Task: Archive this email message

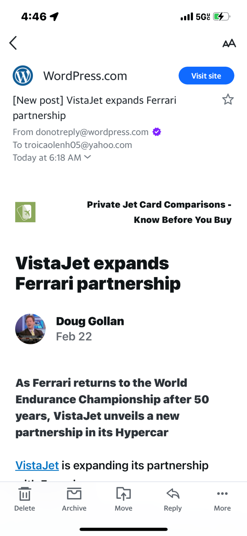Action: (74, 499)
